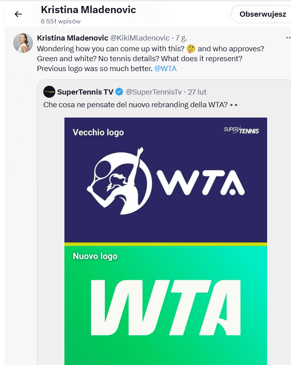
Task: Open the tweet's more options menu
Action: (288, 38)
